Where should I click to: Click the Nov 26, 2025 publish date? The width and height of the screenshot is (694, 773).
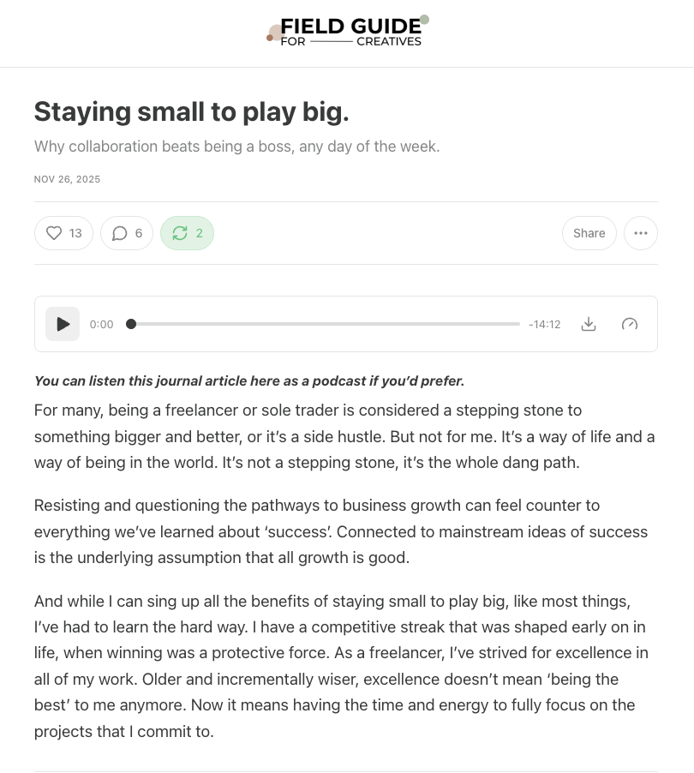point(67,179)
